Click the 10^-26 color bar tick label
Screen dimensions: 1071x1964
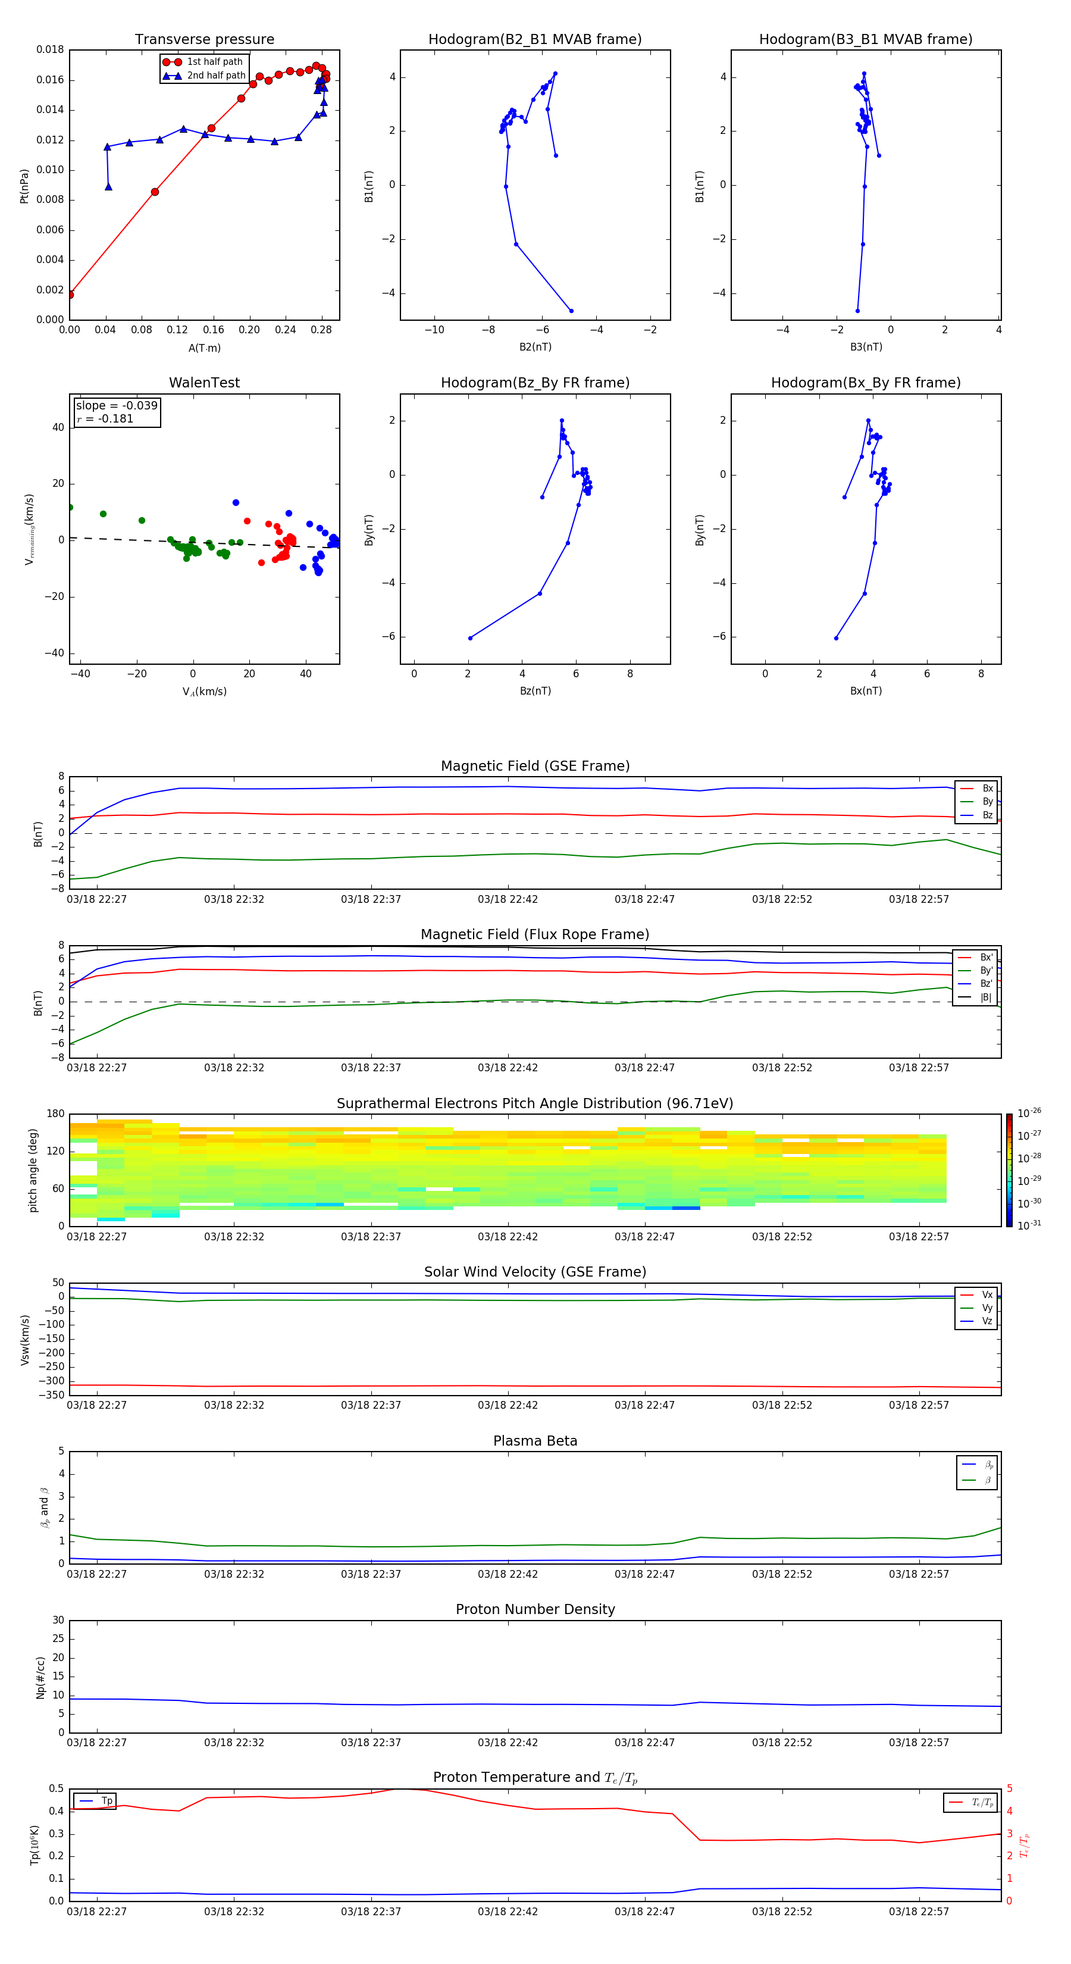point(1029,1113)
